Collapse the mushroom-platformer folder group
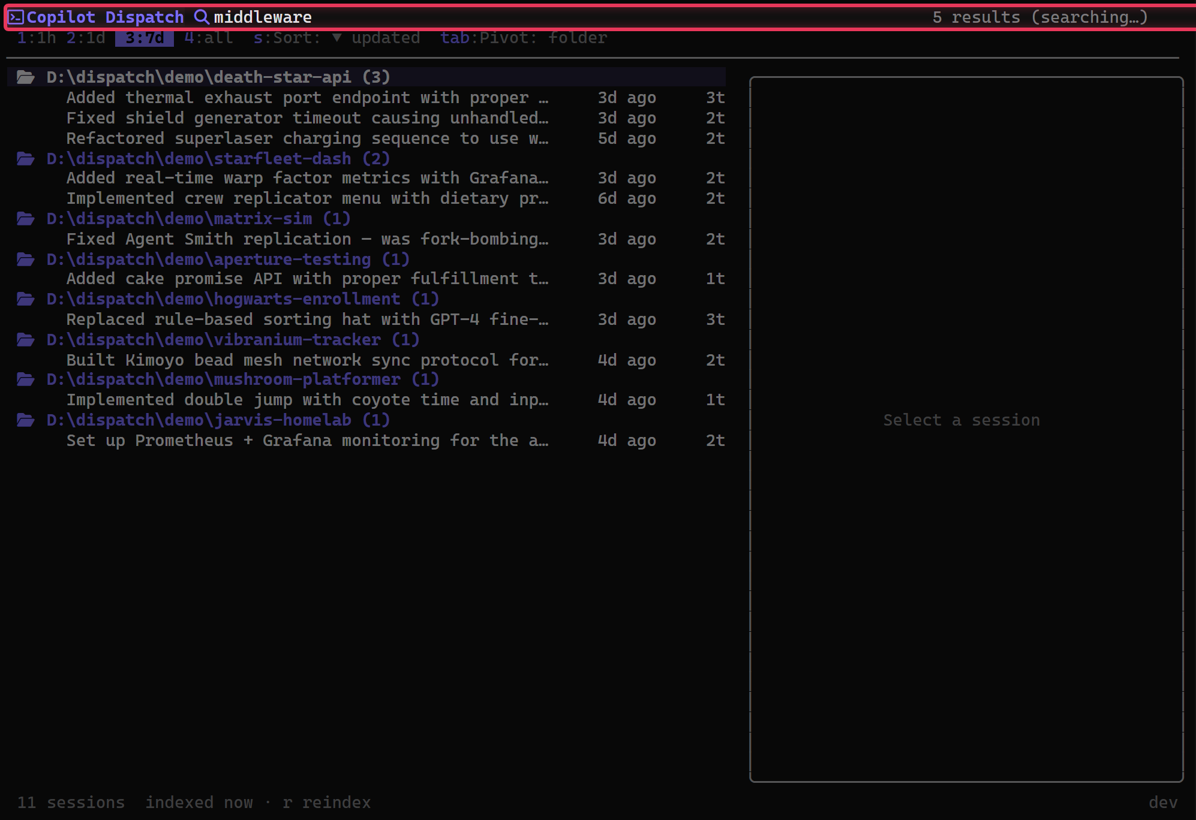Viewport: 1196px width, 820px height. [242, 379]
